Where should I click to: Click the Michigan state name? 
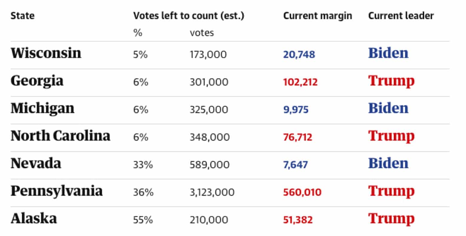[42, 108]
